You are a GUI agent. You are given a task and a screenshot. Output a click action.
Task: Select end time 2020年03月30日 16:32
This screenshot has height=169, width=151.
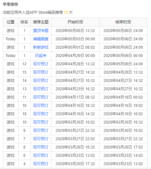(x=123, y=122)
